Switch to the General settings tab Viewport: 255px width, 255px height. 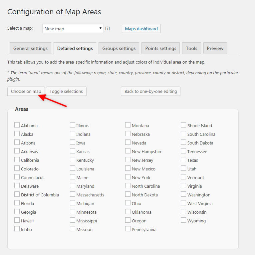tap(30, 48)
